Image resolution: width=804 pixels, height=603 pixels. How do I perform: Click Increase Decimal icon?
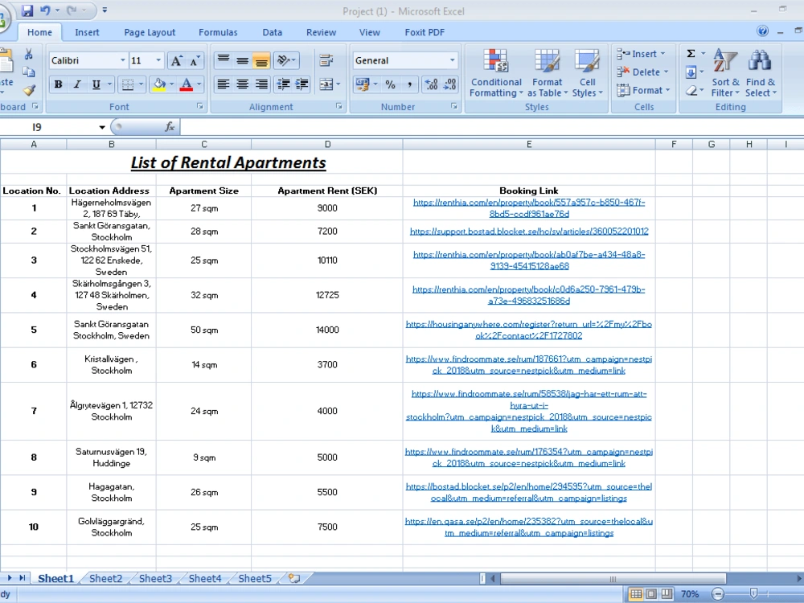(431, 84)
